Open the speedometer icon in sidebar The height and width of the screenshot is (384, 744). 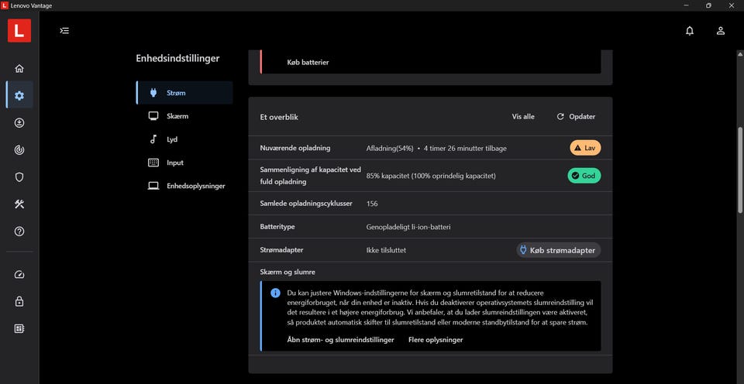pyautogui.click(x=19, y=275)
